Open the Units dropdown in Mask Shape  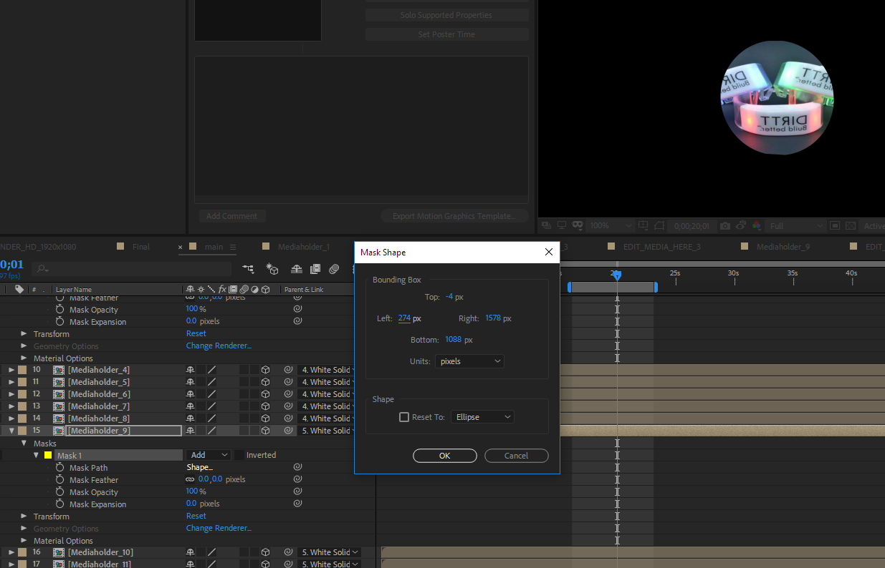click(469, 361)
